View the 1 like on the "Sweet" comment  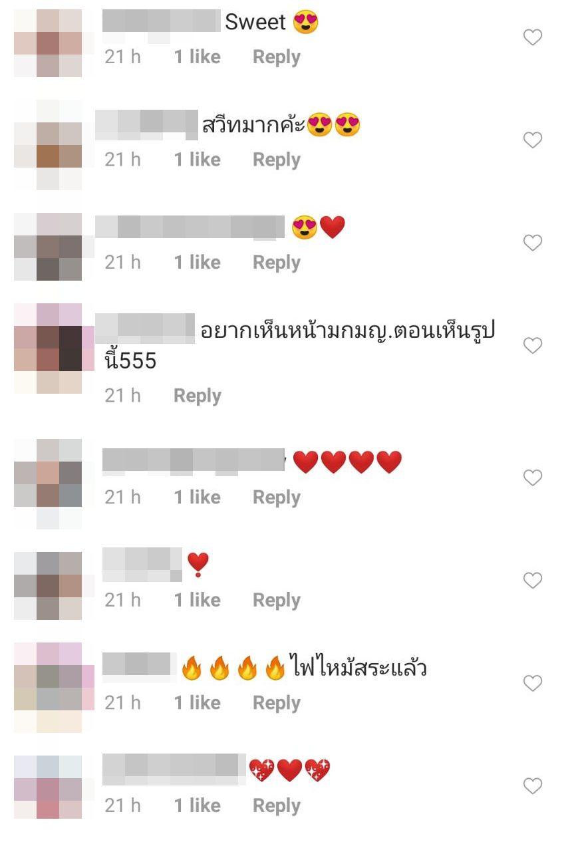[198, 57]
